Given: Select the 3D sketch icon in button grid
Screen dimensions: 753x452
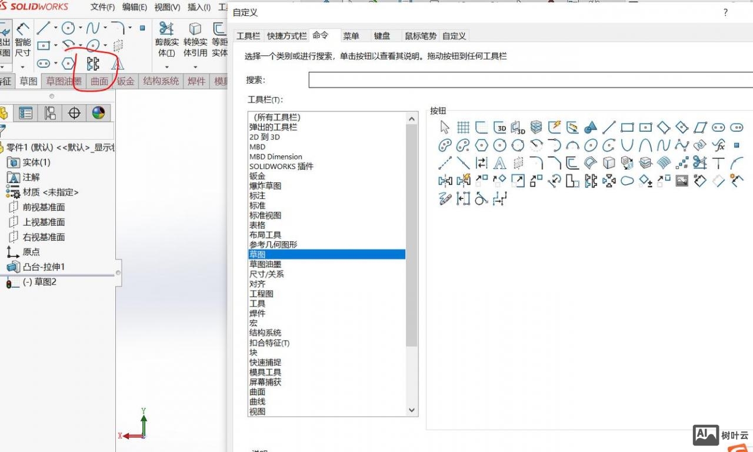Looking at the screenshot, I should click(500, 127).
